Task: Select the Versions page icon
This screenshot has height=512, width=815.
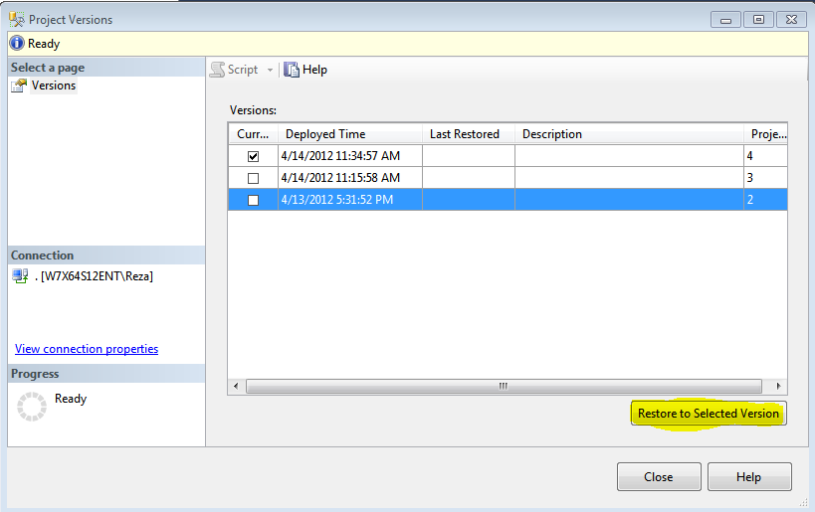Action: [19, 86]
